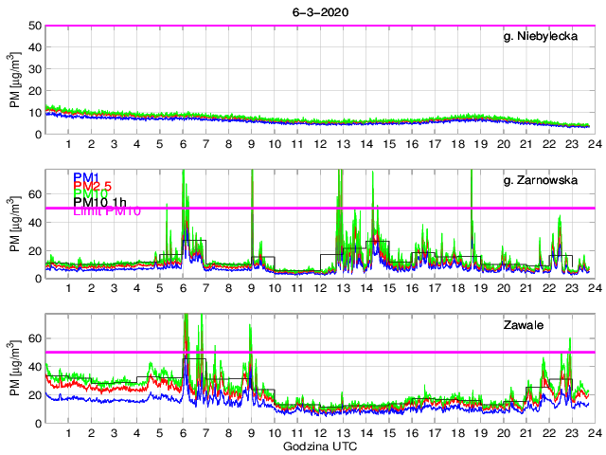Click the chart title 6-3-2020
606x455 pixels.
[x=319, y=10]
